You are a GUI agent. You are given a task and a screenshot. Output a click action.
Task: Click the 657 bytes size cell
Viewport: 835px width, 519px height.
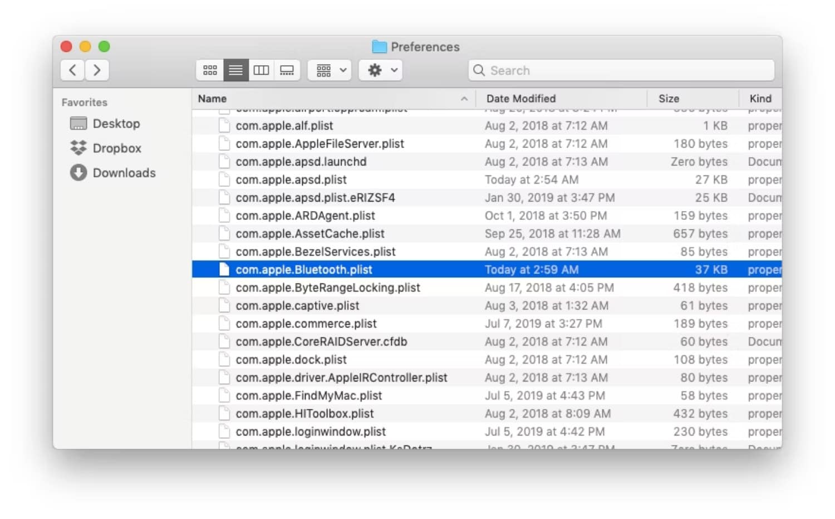tap(700, 234)
